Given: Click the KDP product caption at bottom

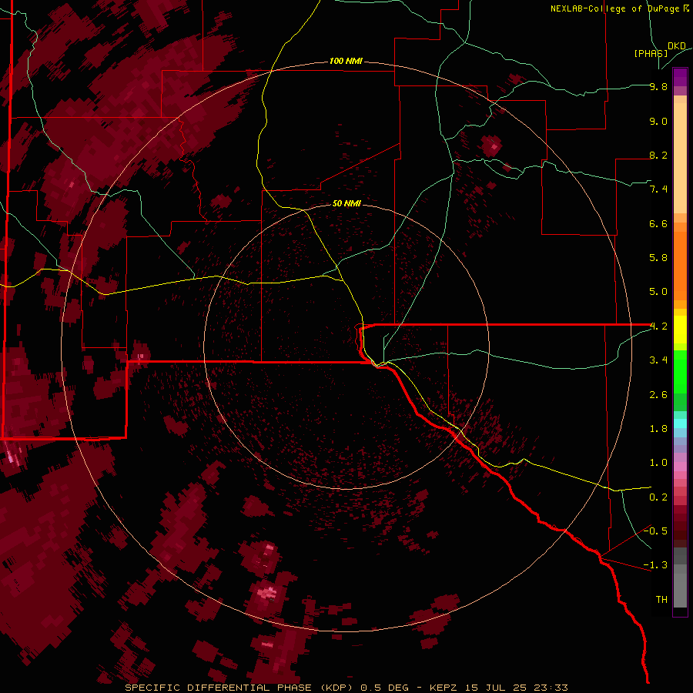Looking at the screenshot, I should [346, 688].
